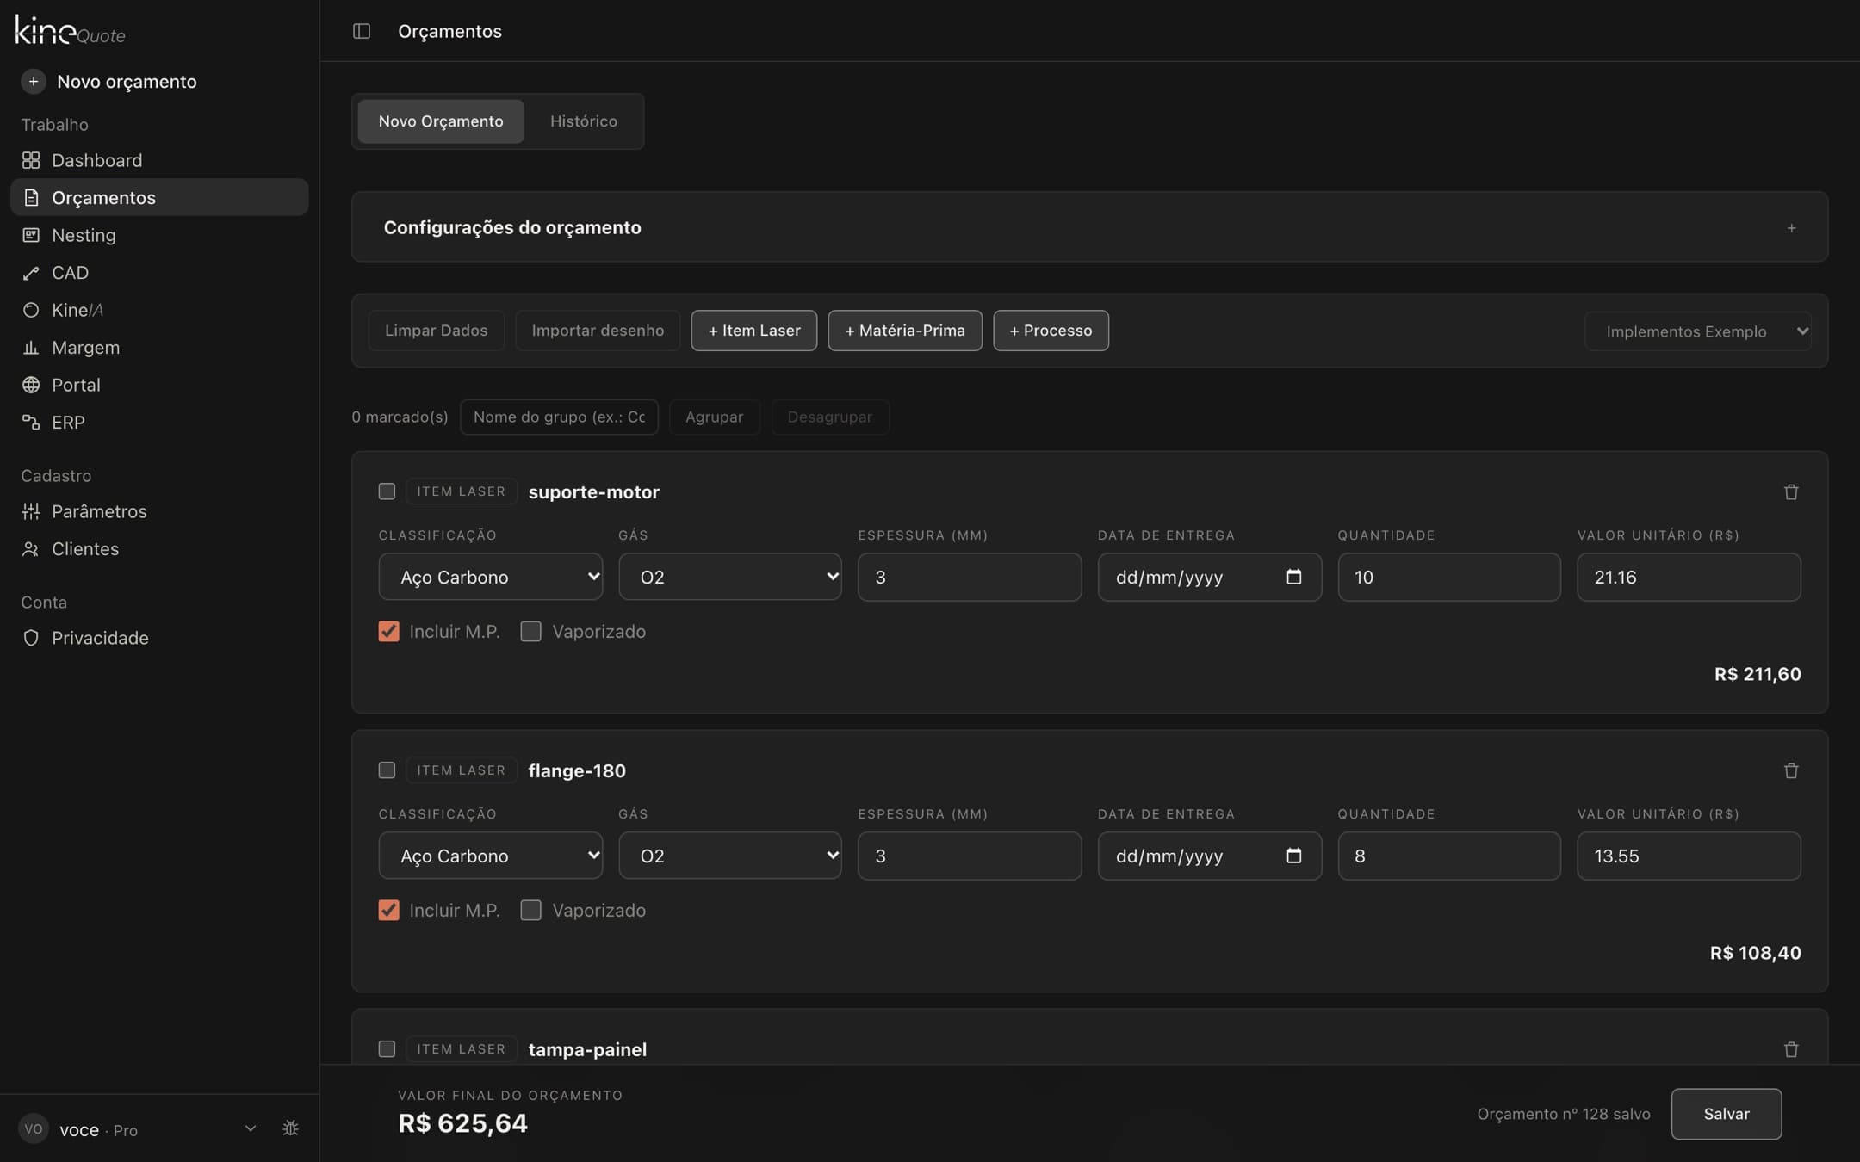Open Parâmetros sliders icon
The height and width of the screenshot is (1162, 1860).
pyautogui.click(x=31, y=511)
